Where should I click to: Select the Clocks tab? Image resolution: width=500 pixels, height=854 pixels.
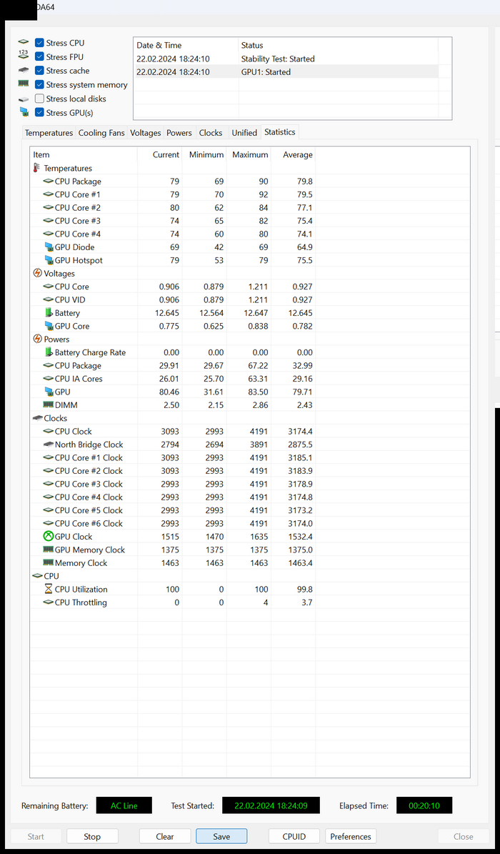click(x=211, y=133)
